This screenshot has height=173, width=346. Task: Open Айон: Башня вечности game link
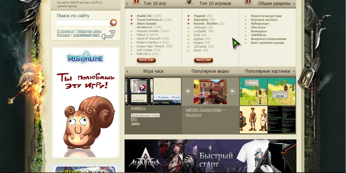click(146, 25)
